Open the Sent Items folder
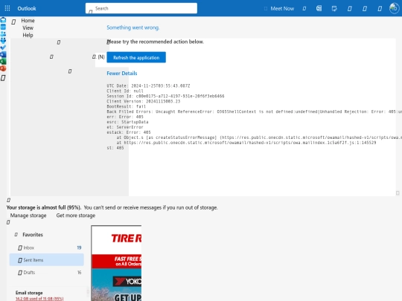 [47, 260]
